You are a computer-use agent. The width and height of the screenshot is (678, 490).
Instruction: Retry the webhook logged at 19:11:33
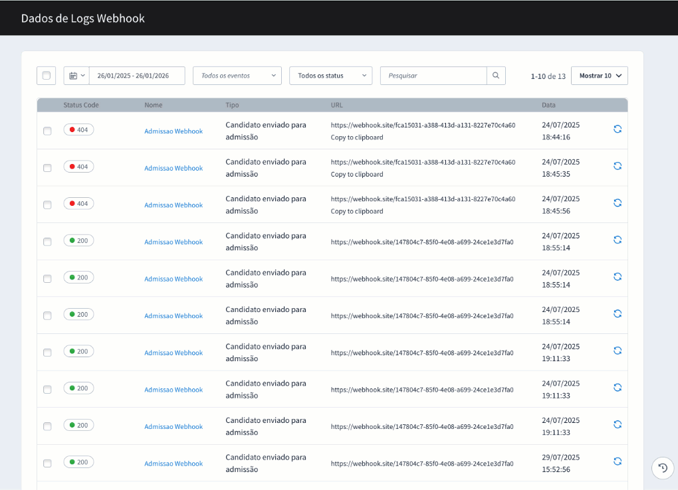coord(618,350)
